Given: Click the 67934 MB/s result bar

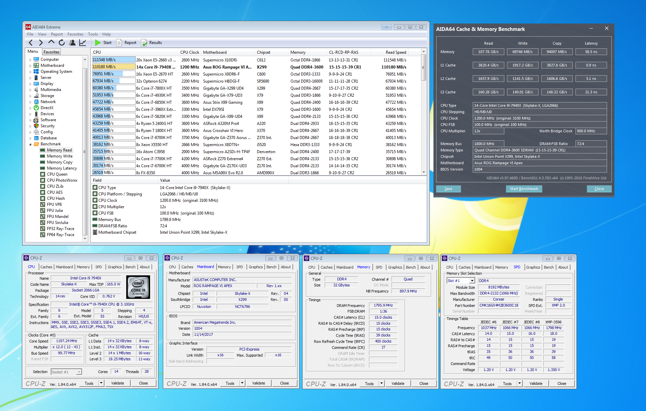Looking at the screenshot, I should point(114,81).
